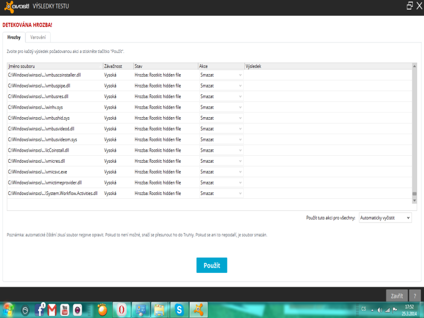Click the avast! logo in the title bar
The image size is (424, 318).
17,6
